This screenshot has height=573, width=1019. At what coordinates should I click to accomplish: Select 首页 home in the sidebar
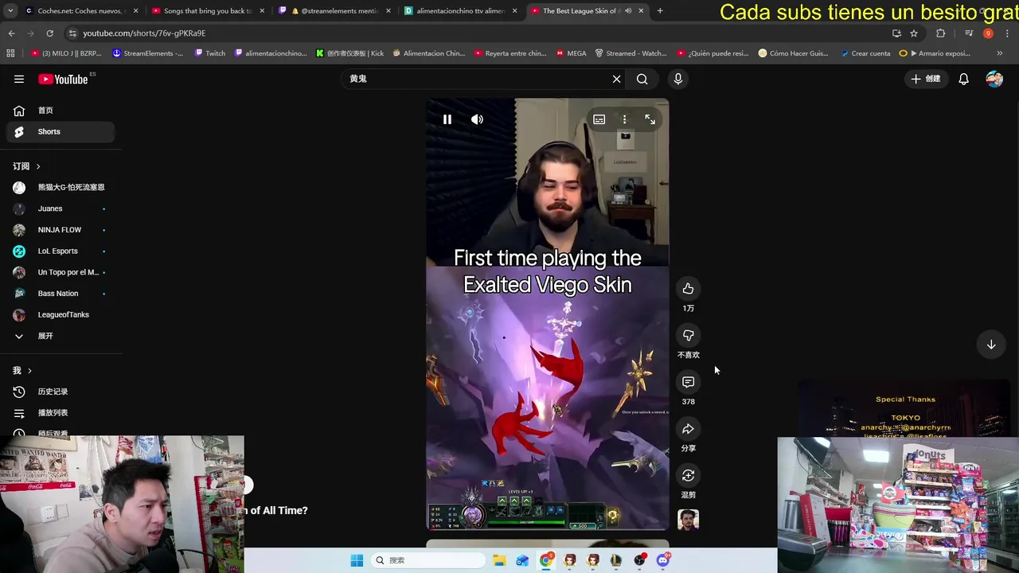[x=60, y=111]
